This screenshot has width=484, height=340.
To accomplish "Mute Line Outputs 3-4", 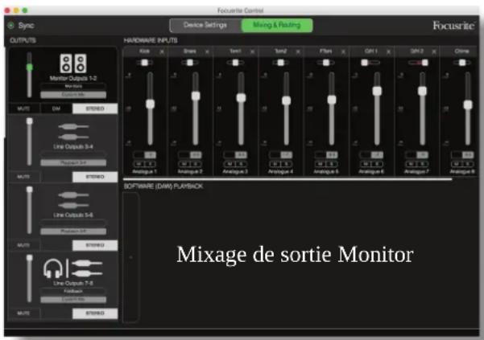I will (24, 177).
